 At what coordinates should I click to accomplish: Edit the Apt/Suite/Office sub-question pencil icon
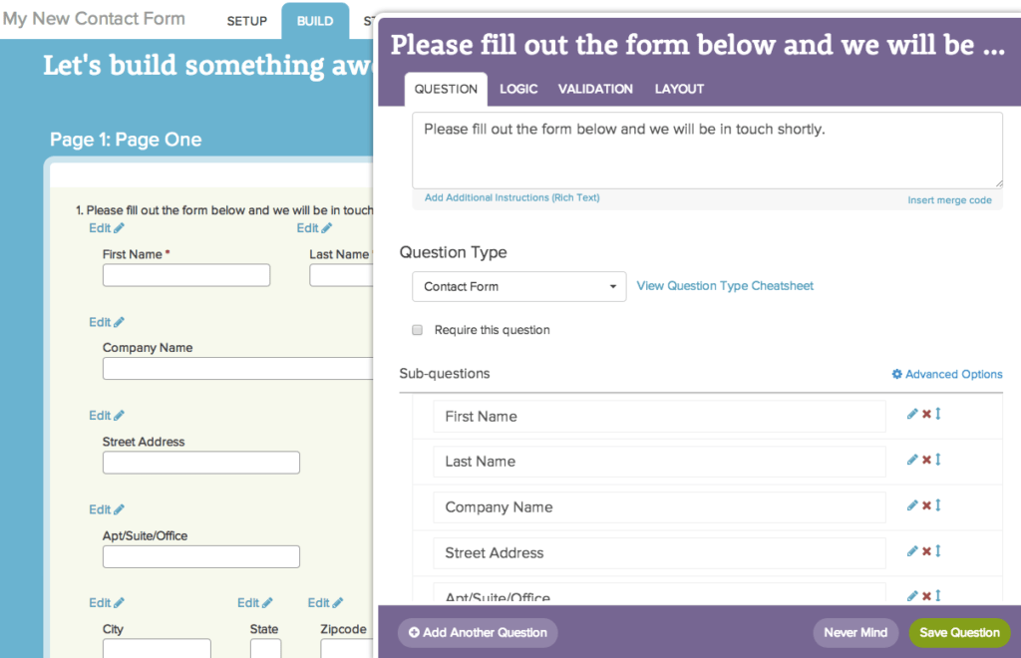point(912,594)
